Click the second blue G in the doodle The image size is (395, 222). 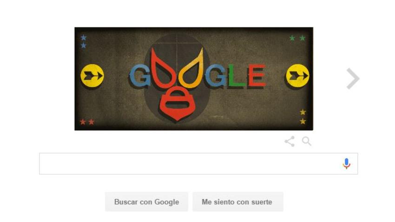click(x=216, y=75)
